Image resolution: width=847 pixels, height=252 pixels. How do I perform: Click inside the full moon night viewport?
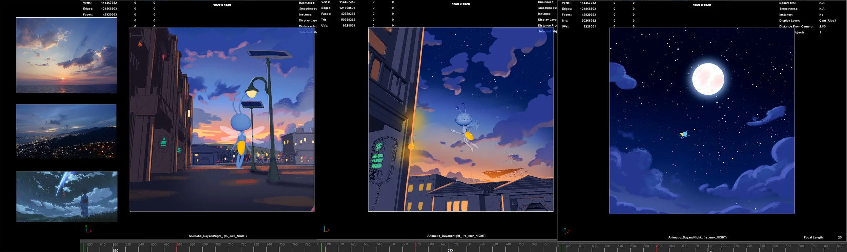(x=702, y=121)
